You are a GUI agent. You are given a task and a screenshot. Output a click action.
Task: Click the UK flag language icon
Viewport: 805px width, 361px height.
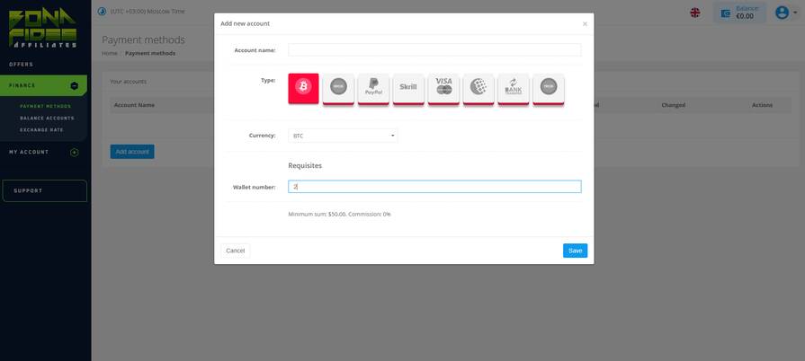tap(695, 13)
